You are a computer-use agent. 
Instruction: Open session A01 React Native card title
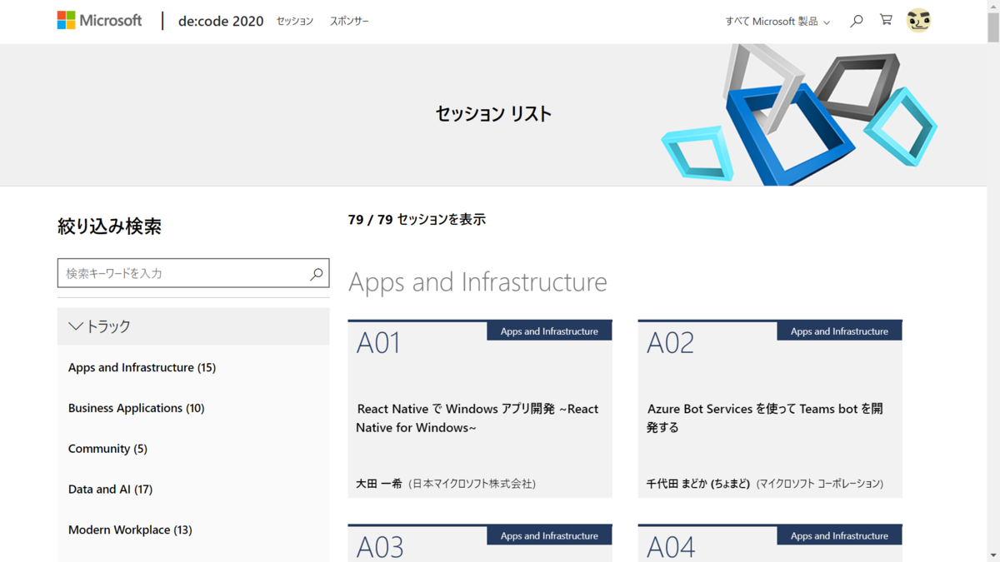coord(477,418)
